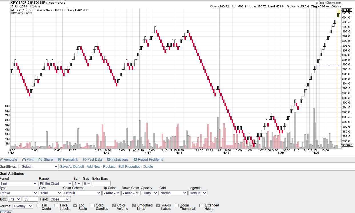Click the volume bars legend icon
The image size is (355, 213).
[12, 13]
